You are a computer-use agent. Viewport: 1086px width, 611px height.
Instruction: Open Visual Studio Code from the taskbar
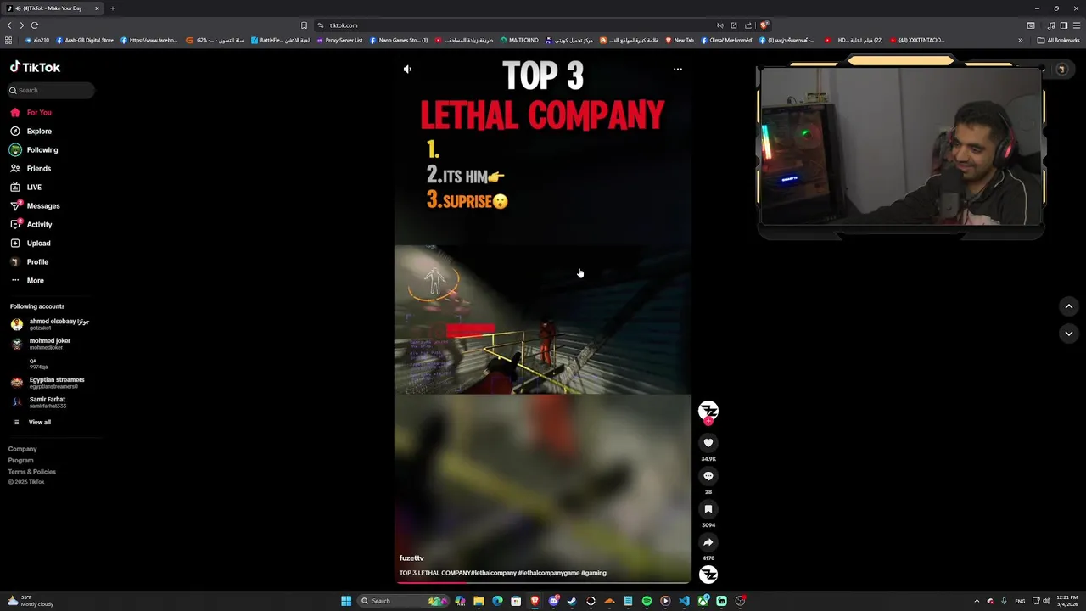[684, 601]
